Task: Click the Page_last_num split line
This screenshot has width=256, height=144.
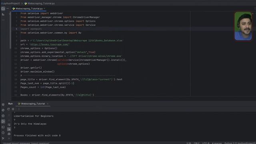Action: click(47, 83)
